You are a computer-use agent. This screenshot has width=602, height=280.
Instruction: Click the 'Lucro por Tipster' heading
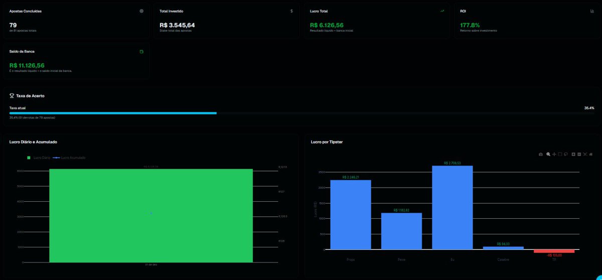click(x=327, y=142)
